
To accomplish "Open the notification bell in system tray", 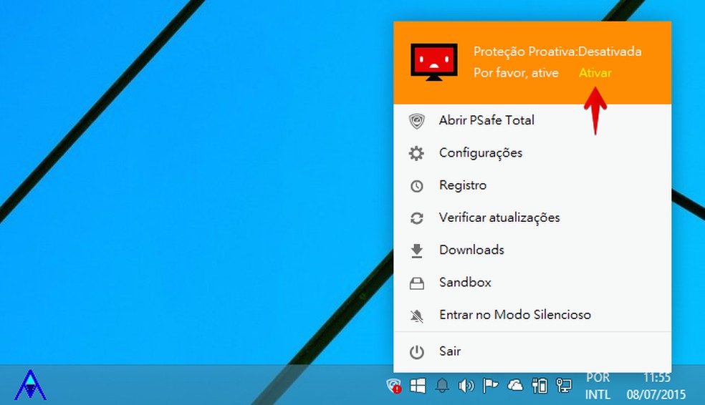I will coord(442,385).
